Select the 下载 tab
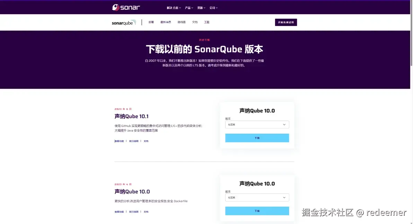This screenshot has width=413, height=224. pyautogui.click(x=206, y=22)
